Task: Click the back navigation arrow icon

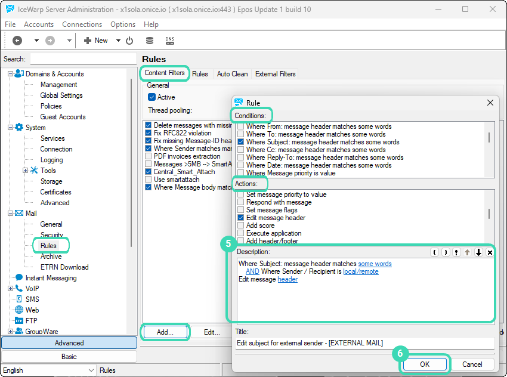Action: point(17,41)
